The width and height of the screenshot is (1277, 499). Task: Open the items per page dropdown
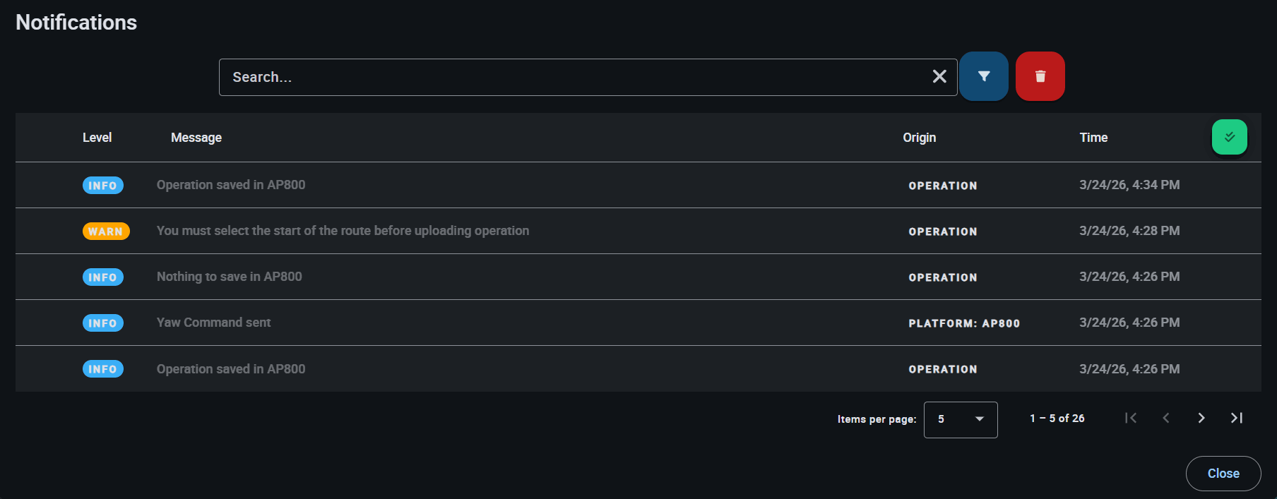[x=960, y=419]
